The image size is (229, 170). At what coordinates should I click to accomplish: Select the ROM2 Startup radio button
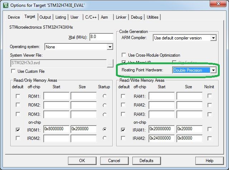point(104,105)
